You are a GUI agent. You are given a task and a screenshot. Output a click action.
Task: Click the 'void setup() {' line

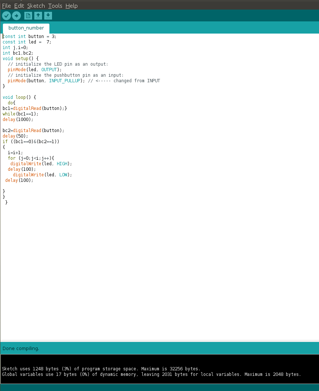click(21, 59)
